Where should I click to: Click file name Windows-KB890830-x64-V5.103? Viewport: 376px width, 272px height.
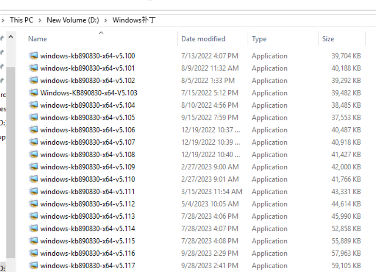pos(89,93)
